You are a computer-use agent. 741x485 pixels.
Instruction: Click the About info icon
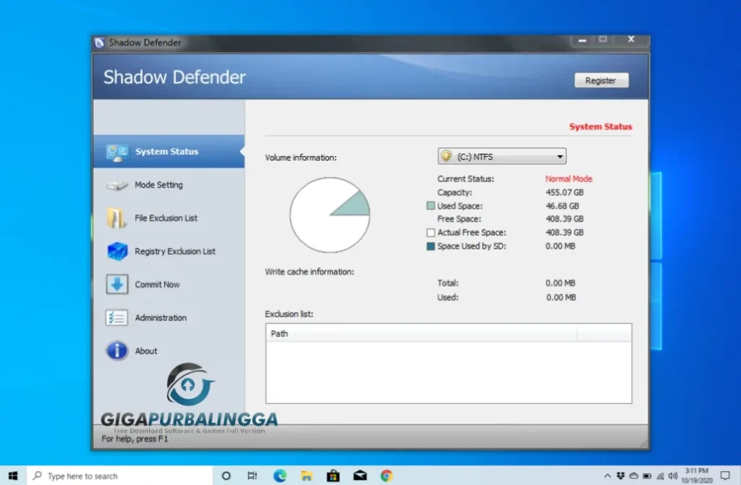point(117,351)
